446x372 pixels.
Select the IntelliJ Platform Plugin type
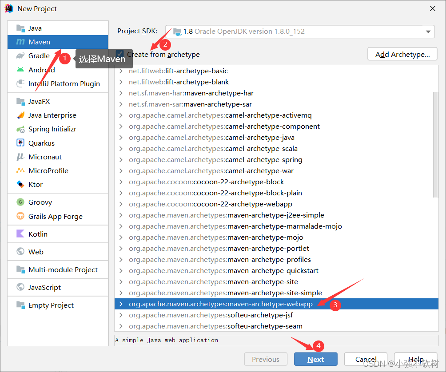pyautogui.click(x=56, y=83)
